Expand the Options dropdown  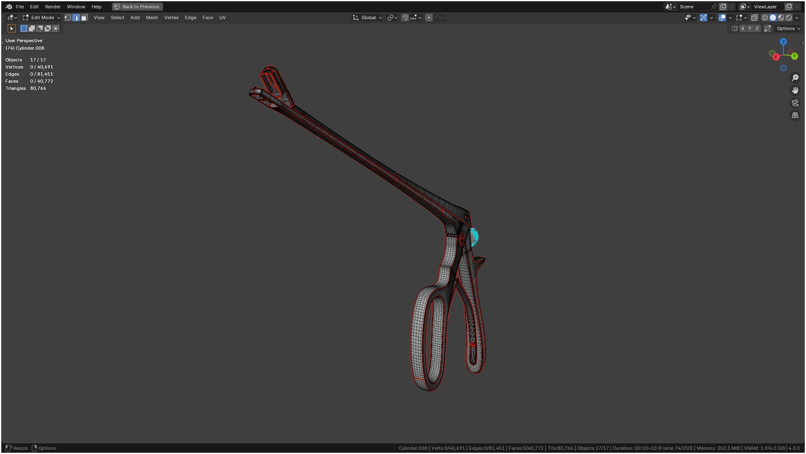788,28
